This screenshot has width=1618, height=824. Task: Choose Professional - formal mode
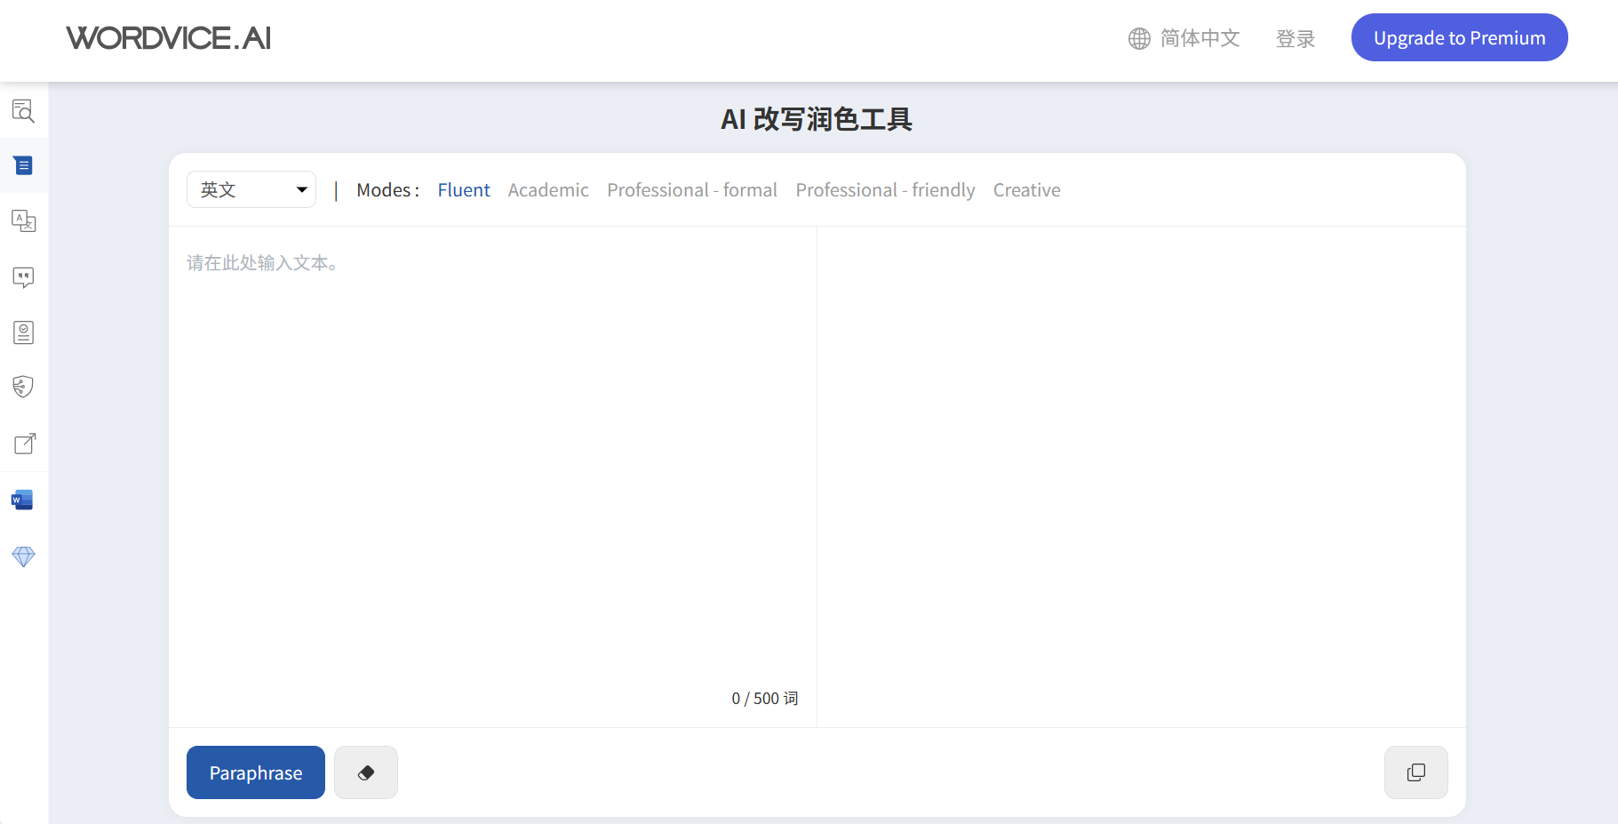(691, 190)
